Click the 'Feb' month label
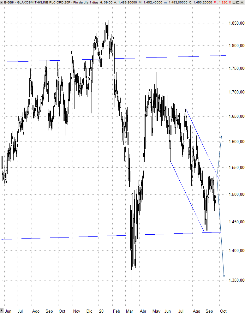This screenshot has height=313, width=245. pos(116,311)
